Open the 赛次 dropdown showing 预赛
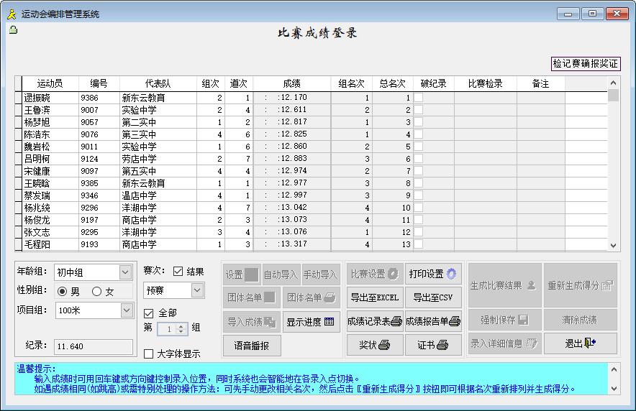 [197, 290]
